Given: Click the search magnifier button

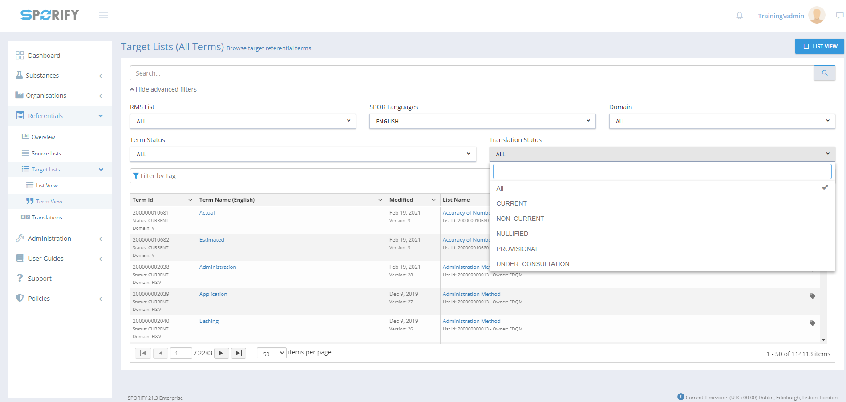Looking at the screenshot, I should coord(824,73).
